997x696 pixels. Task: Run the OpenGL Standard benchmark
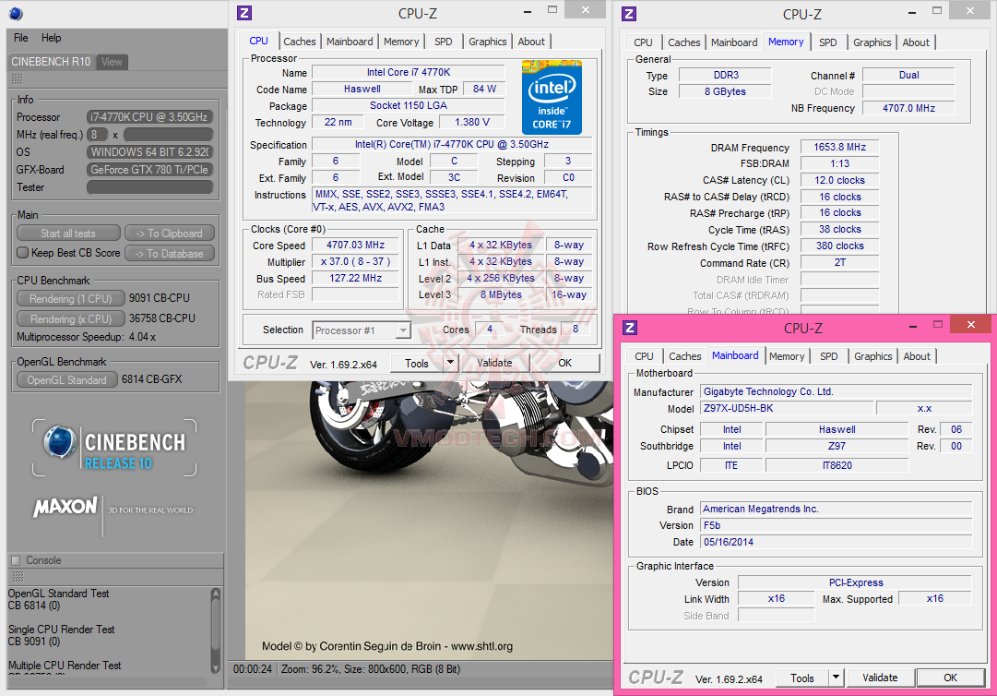66,379
